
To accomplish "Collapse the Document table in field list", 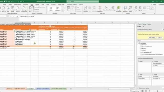I will click(x=138, y=43).
